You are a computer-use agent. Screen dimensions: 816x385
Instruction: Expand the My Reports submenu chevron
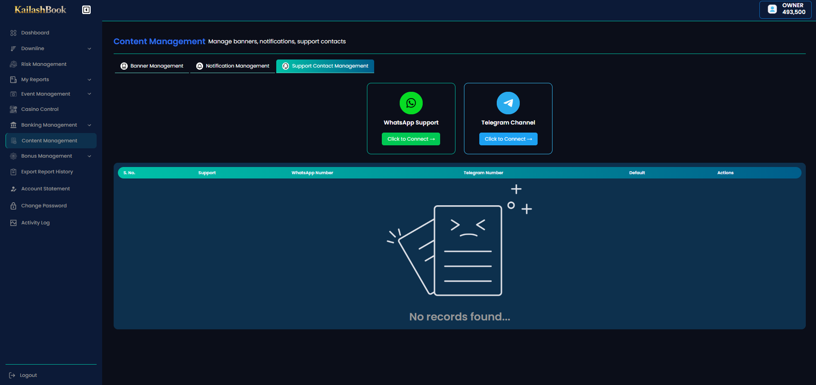click(x=89, y=79)
